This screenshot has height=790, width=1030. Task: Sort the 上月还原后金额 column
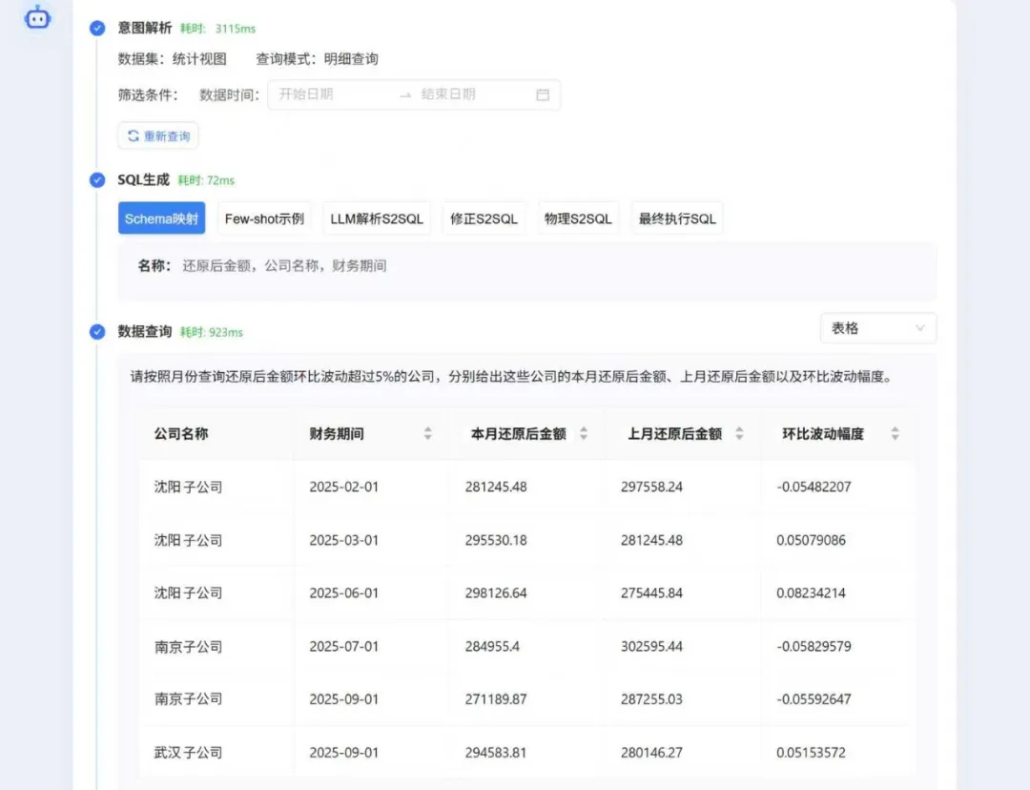click(742, 433)
